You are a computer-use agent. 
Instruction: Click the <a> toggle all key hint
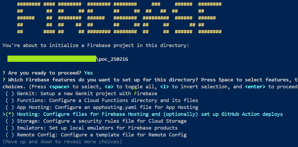point(109,87)
